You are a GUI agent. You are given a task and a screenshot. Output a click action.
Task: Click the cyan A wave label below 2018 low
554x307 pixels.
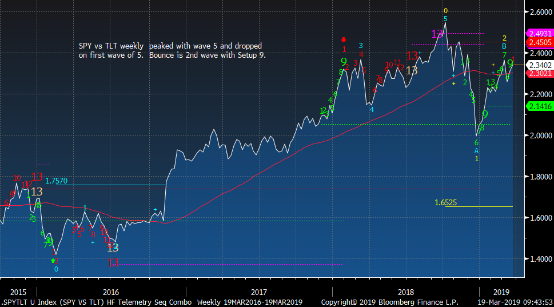click(476, 151)
